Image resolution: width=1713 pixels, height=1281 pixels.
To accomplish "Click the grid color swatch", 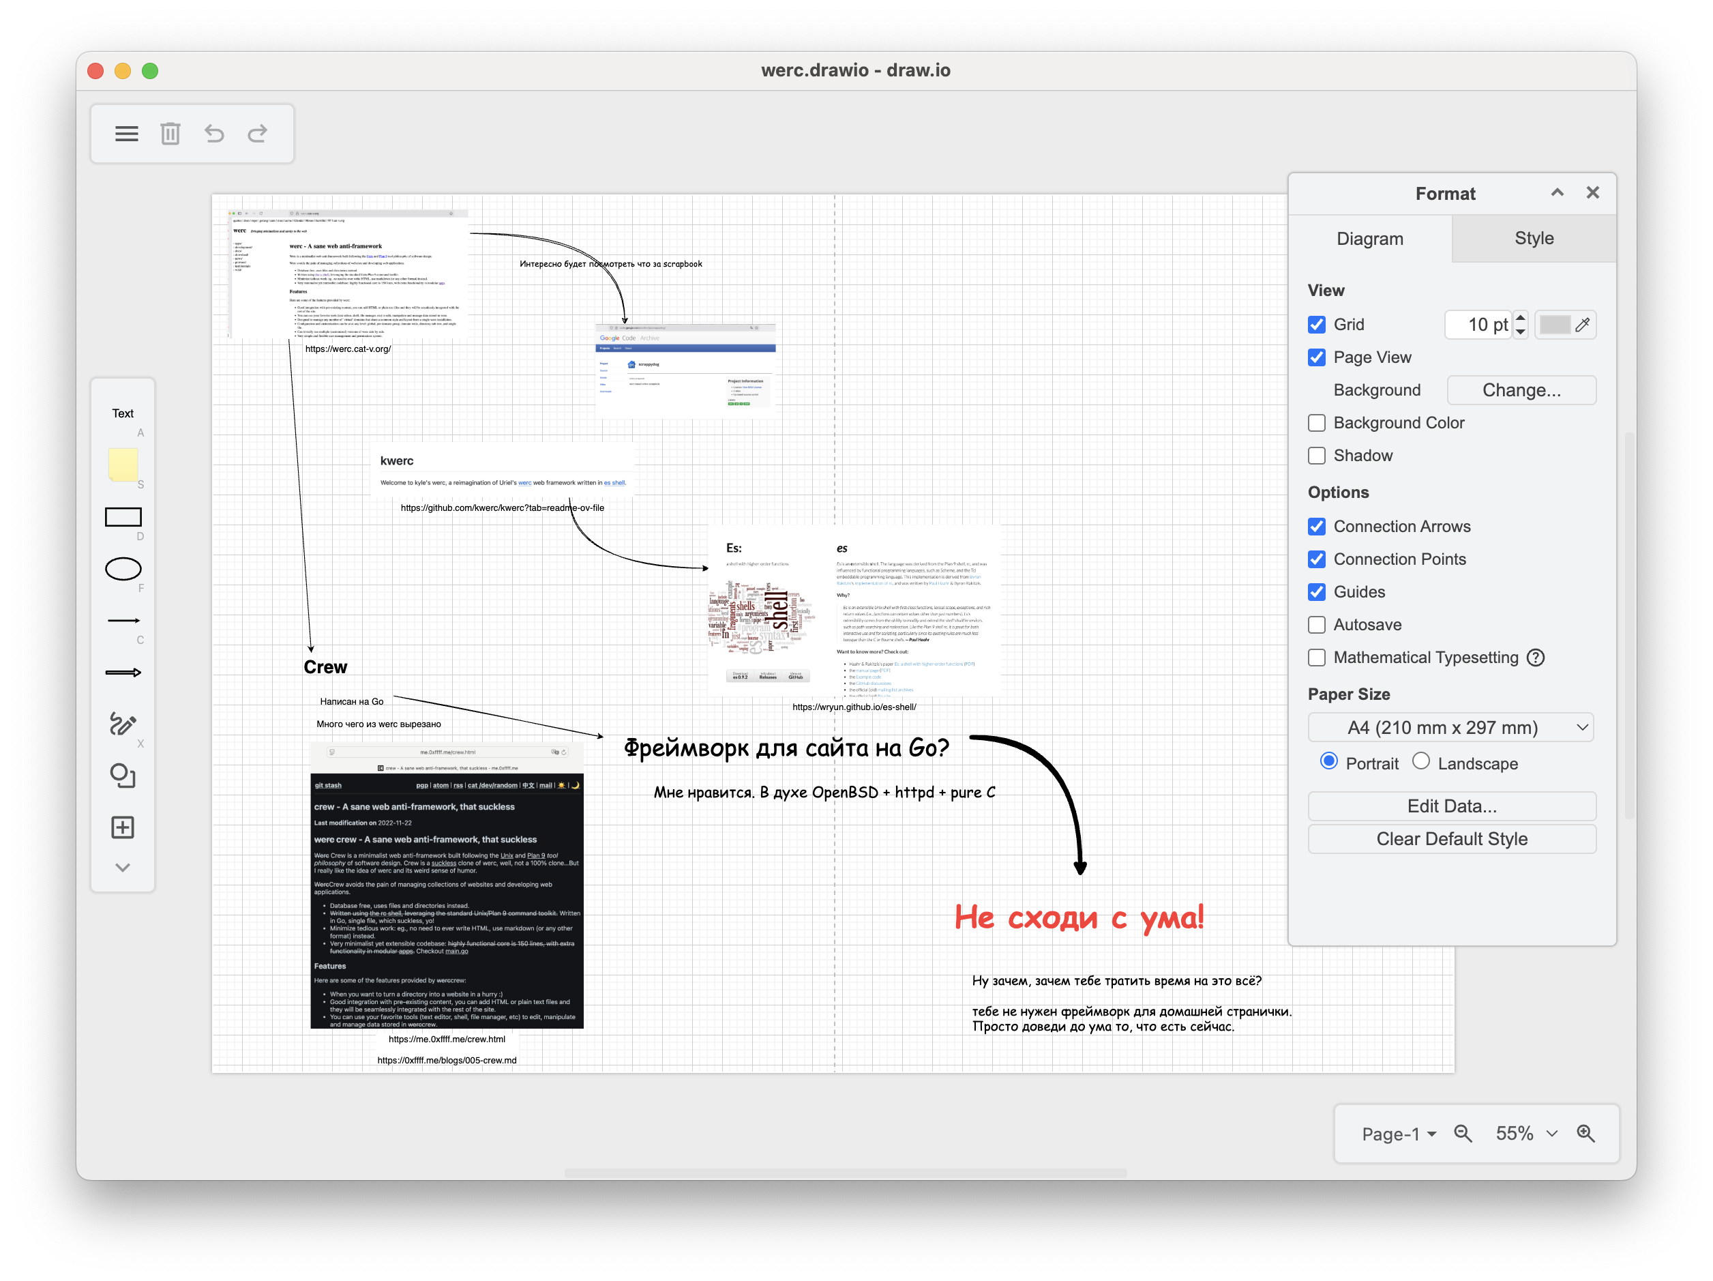I will tap(1554, 325).
